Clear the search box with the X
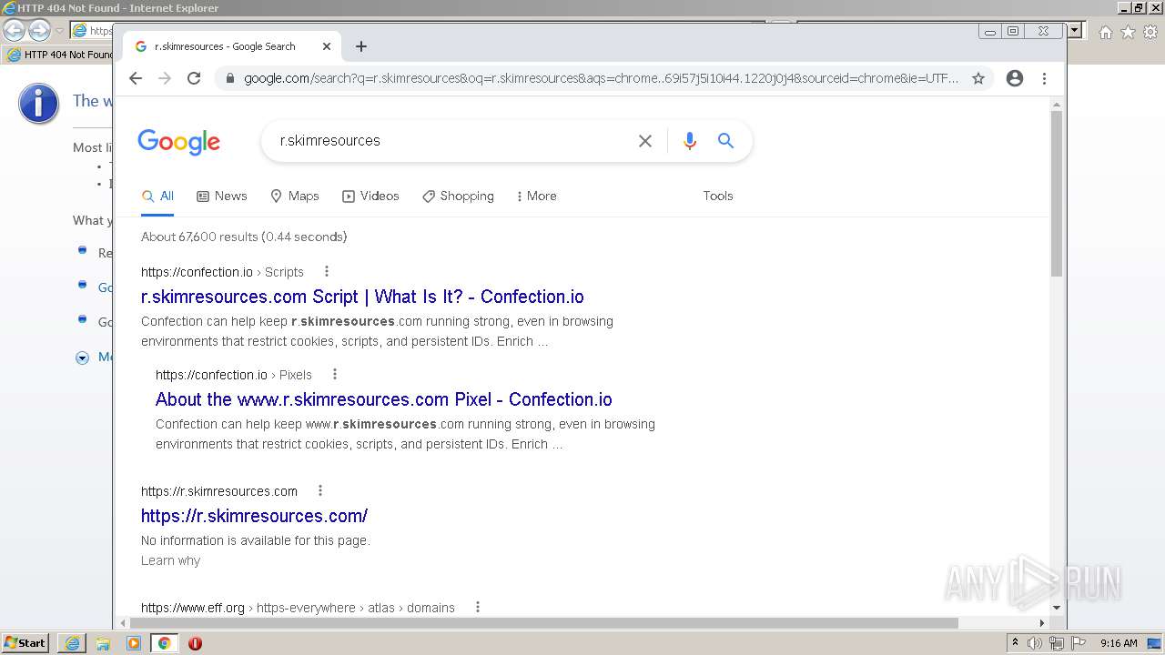 pos(645,141)
